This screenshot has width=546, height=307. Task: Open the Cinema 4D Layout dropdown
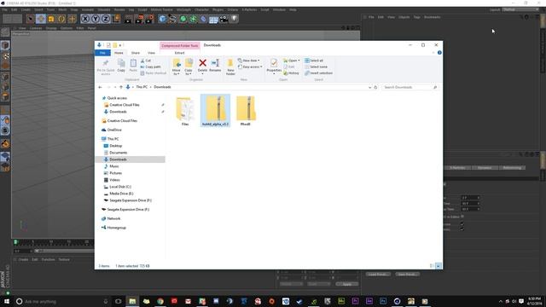tap(520, 9)
